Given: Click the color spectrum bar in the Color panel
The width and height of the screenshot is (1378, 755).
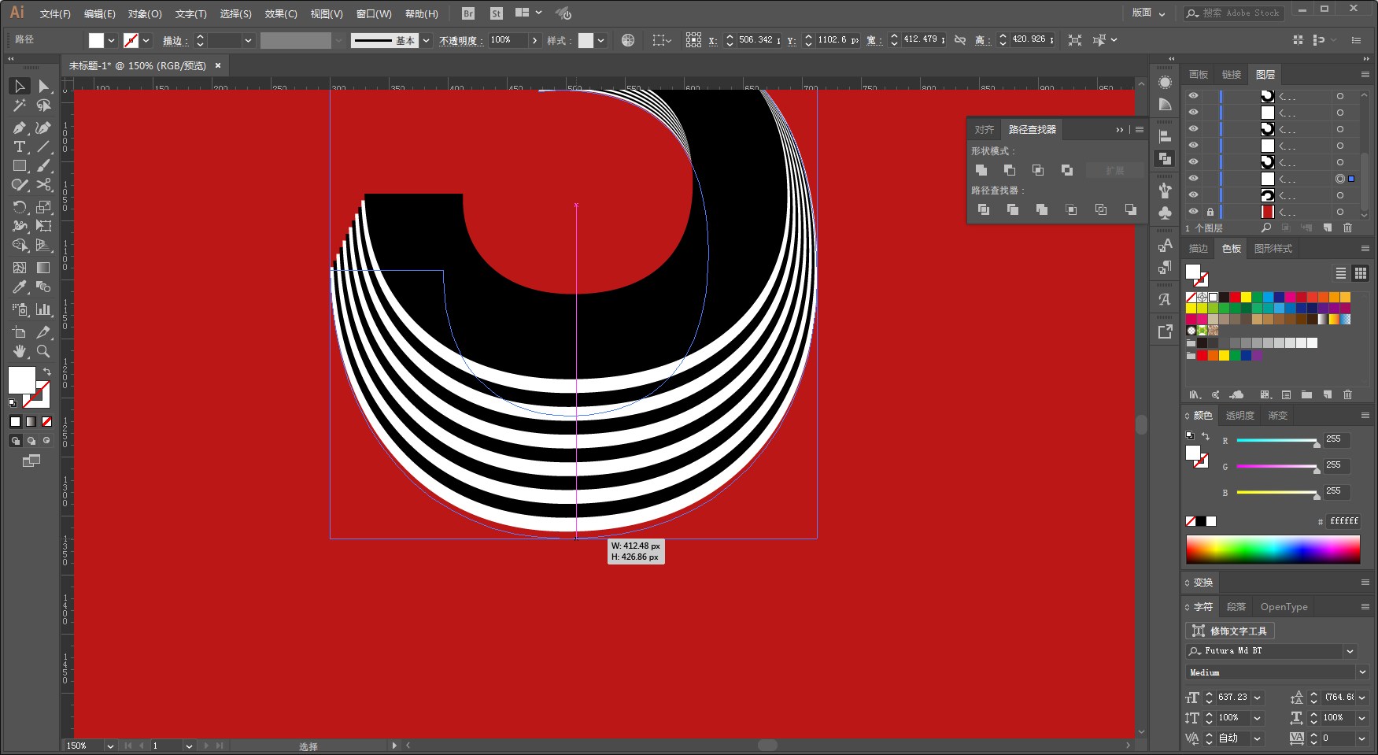Looking at the screenshot, I should point(1273,549).
